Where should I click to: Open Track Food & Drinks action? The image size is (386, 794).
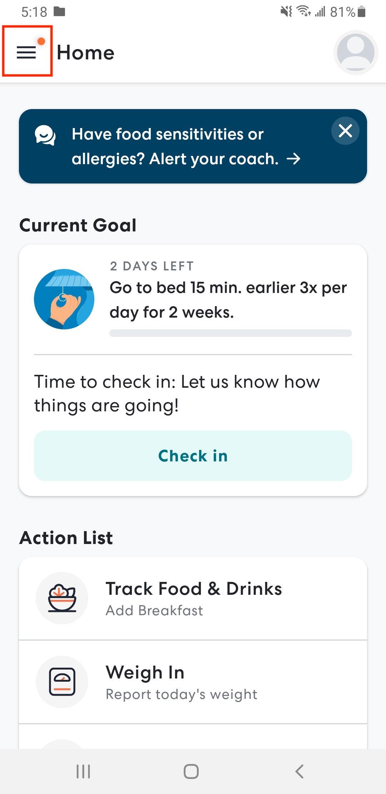click(x=194, y=589)
